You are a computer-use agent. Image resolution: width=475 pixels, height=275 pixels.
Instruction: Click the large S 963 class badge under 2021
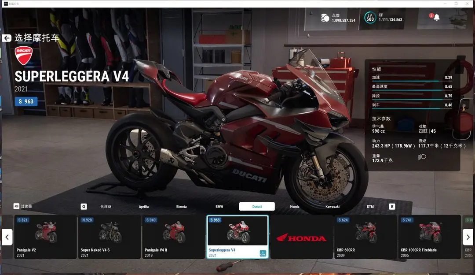(x=26, y=101)
